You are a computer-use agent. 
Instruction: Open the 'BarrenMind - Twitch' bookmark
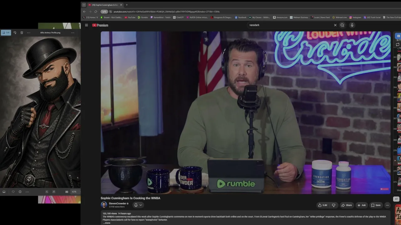click(160, 17)
